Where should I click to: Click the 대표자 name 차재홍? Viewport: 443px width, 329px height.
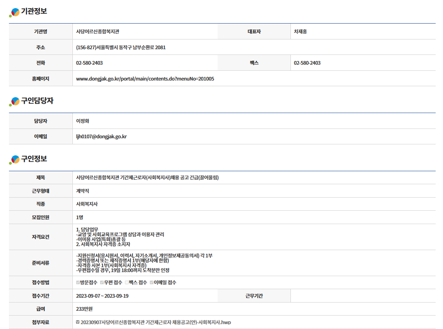[300, 31]
